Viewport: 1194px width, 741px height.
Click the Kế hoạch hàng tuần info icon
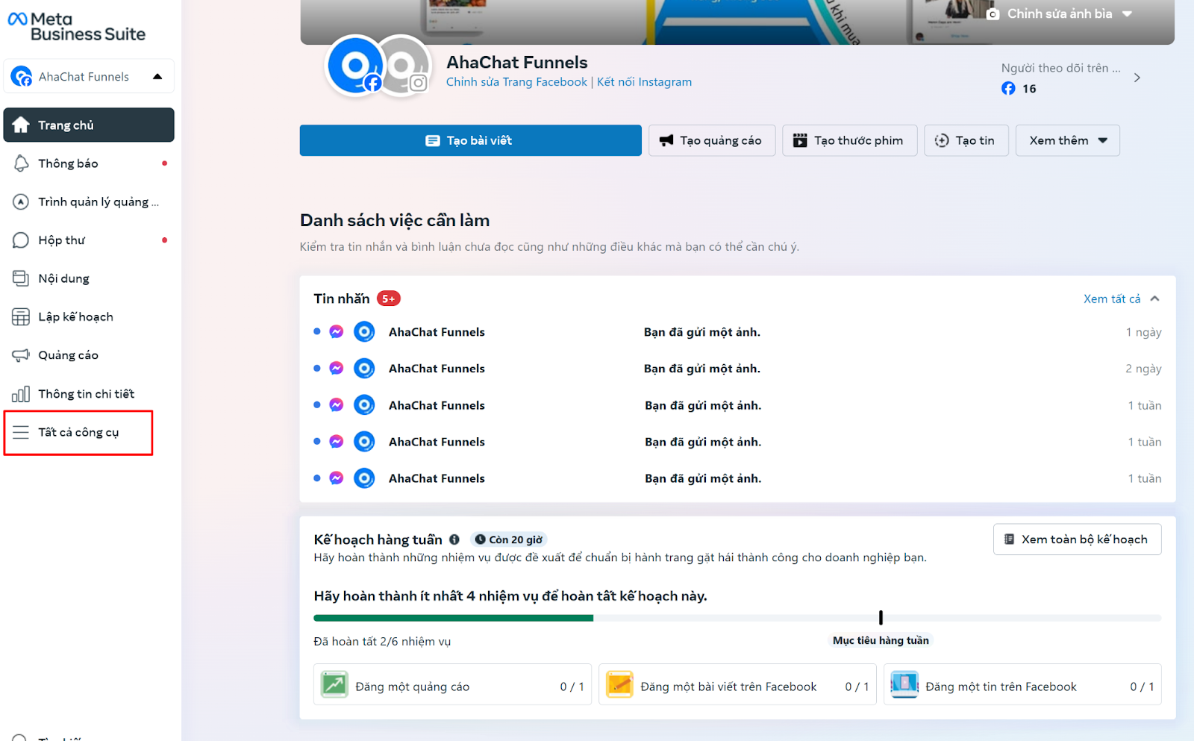(454, 540)
